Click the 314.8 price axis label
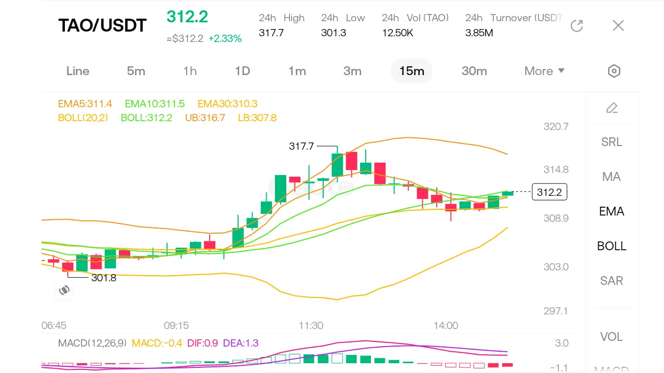 pos(556,169)
